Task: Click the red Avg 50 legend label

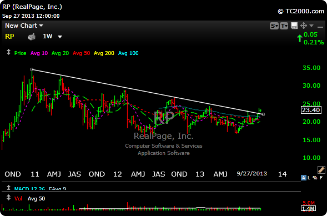Action: click(x=81, y=53)
